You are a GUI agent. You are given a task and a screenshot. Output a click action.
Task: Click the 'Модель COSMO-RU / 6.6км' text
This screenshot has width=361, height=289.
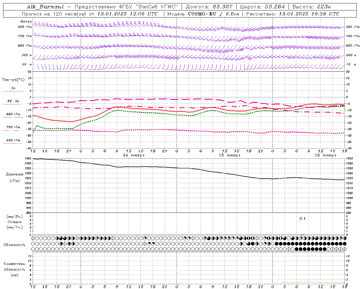pos(203,14)
